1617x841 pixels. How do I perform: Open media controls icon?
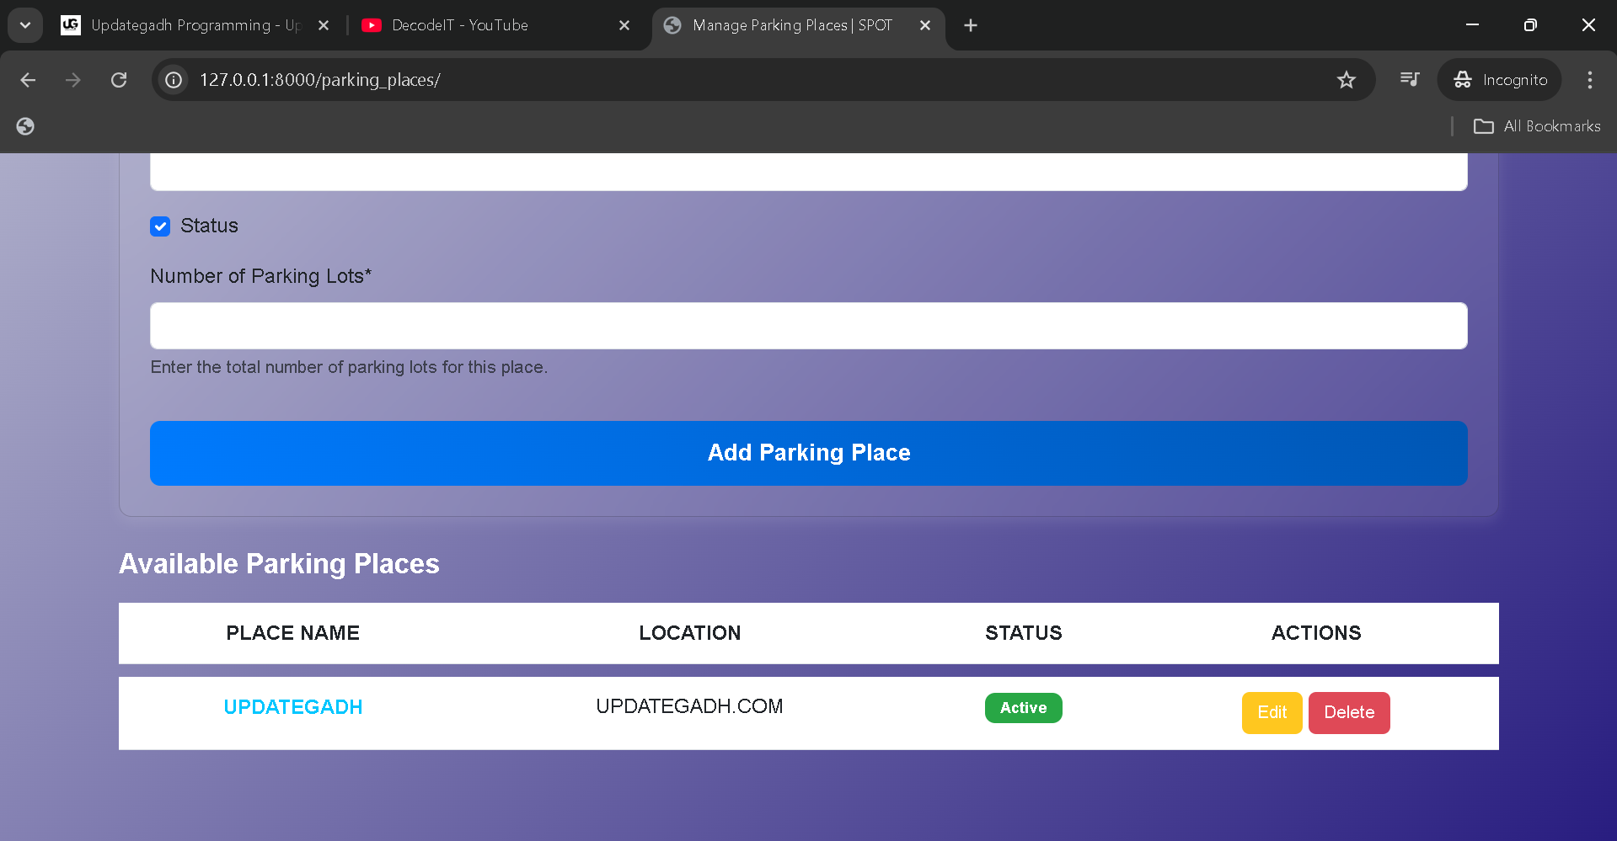[x=1410, y=79]
